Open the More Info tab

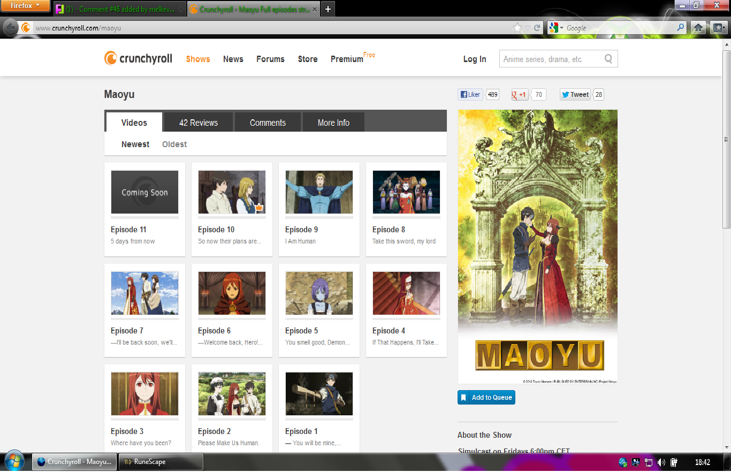coord(333,123)
